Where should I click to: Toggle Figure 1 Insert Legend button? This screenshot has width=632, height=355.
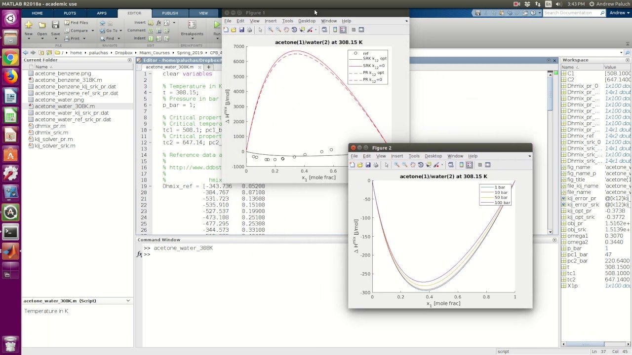pos(343,30)
